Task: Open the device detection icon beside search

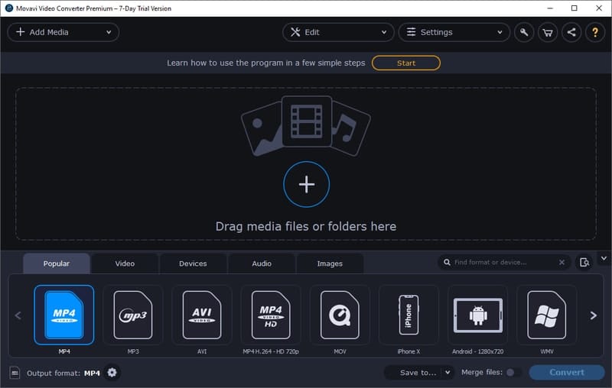Action: pyautogui.click(x=584, y=262)
